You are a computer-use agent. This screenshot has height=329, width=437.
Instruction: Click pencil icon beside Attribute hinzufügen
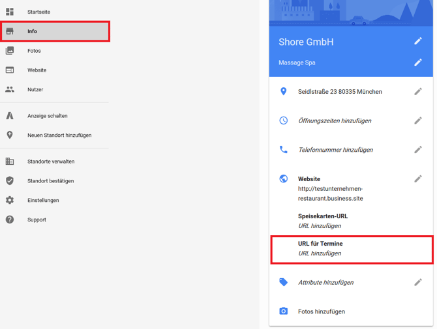coord(417,282)
